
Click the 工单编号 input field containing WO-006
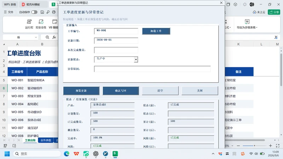(x=116, y=31)
